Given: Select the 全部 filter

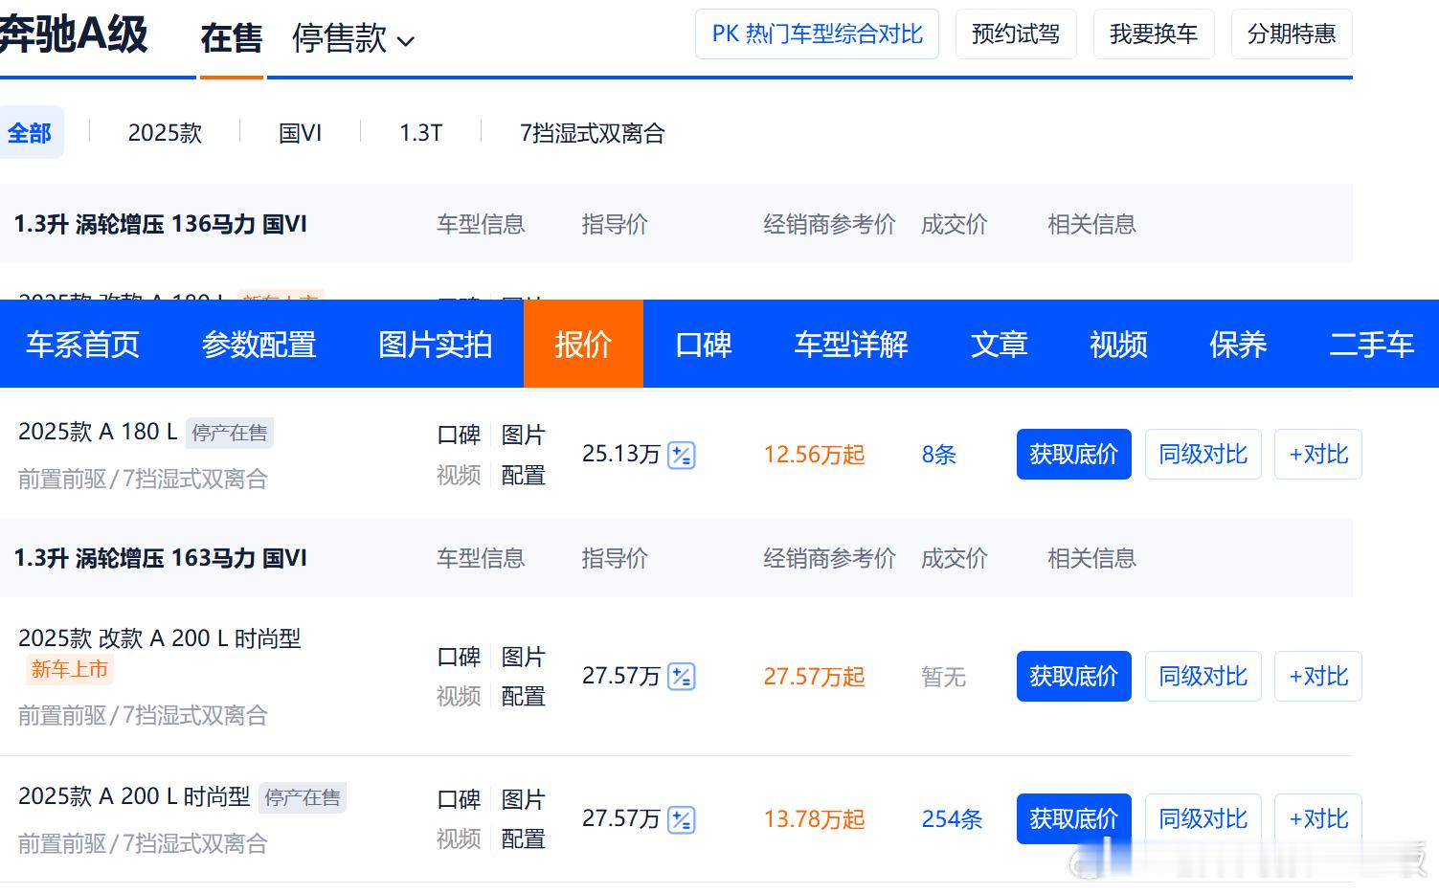Looking at the screenshot, I should (x=30, y=133).
